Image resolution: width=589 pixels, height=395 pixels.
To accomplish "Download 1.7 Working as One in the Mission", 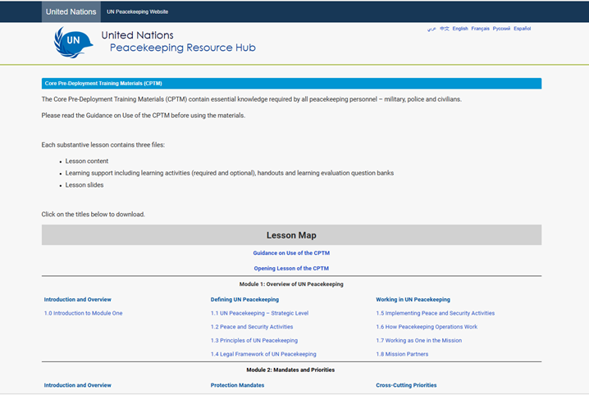I will 419,341.
